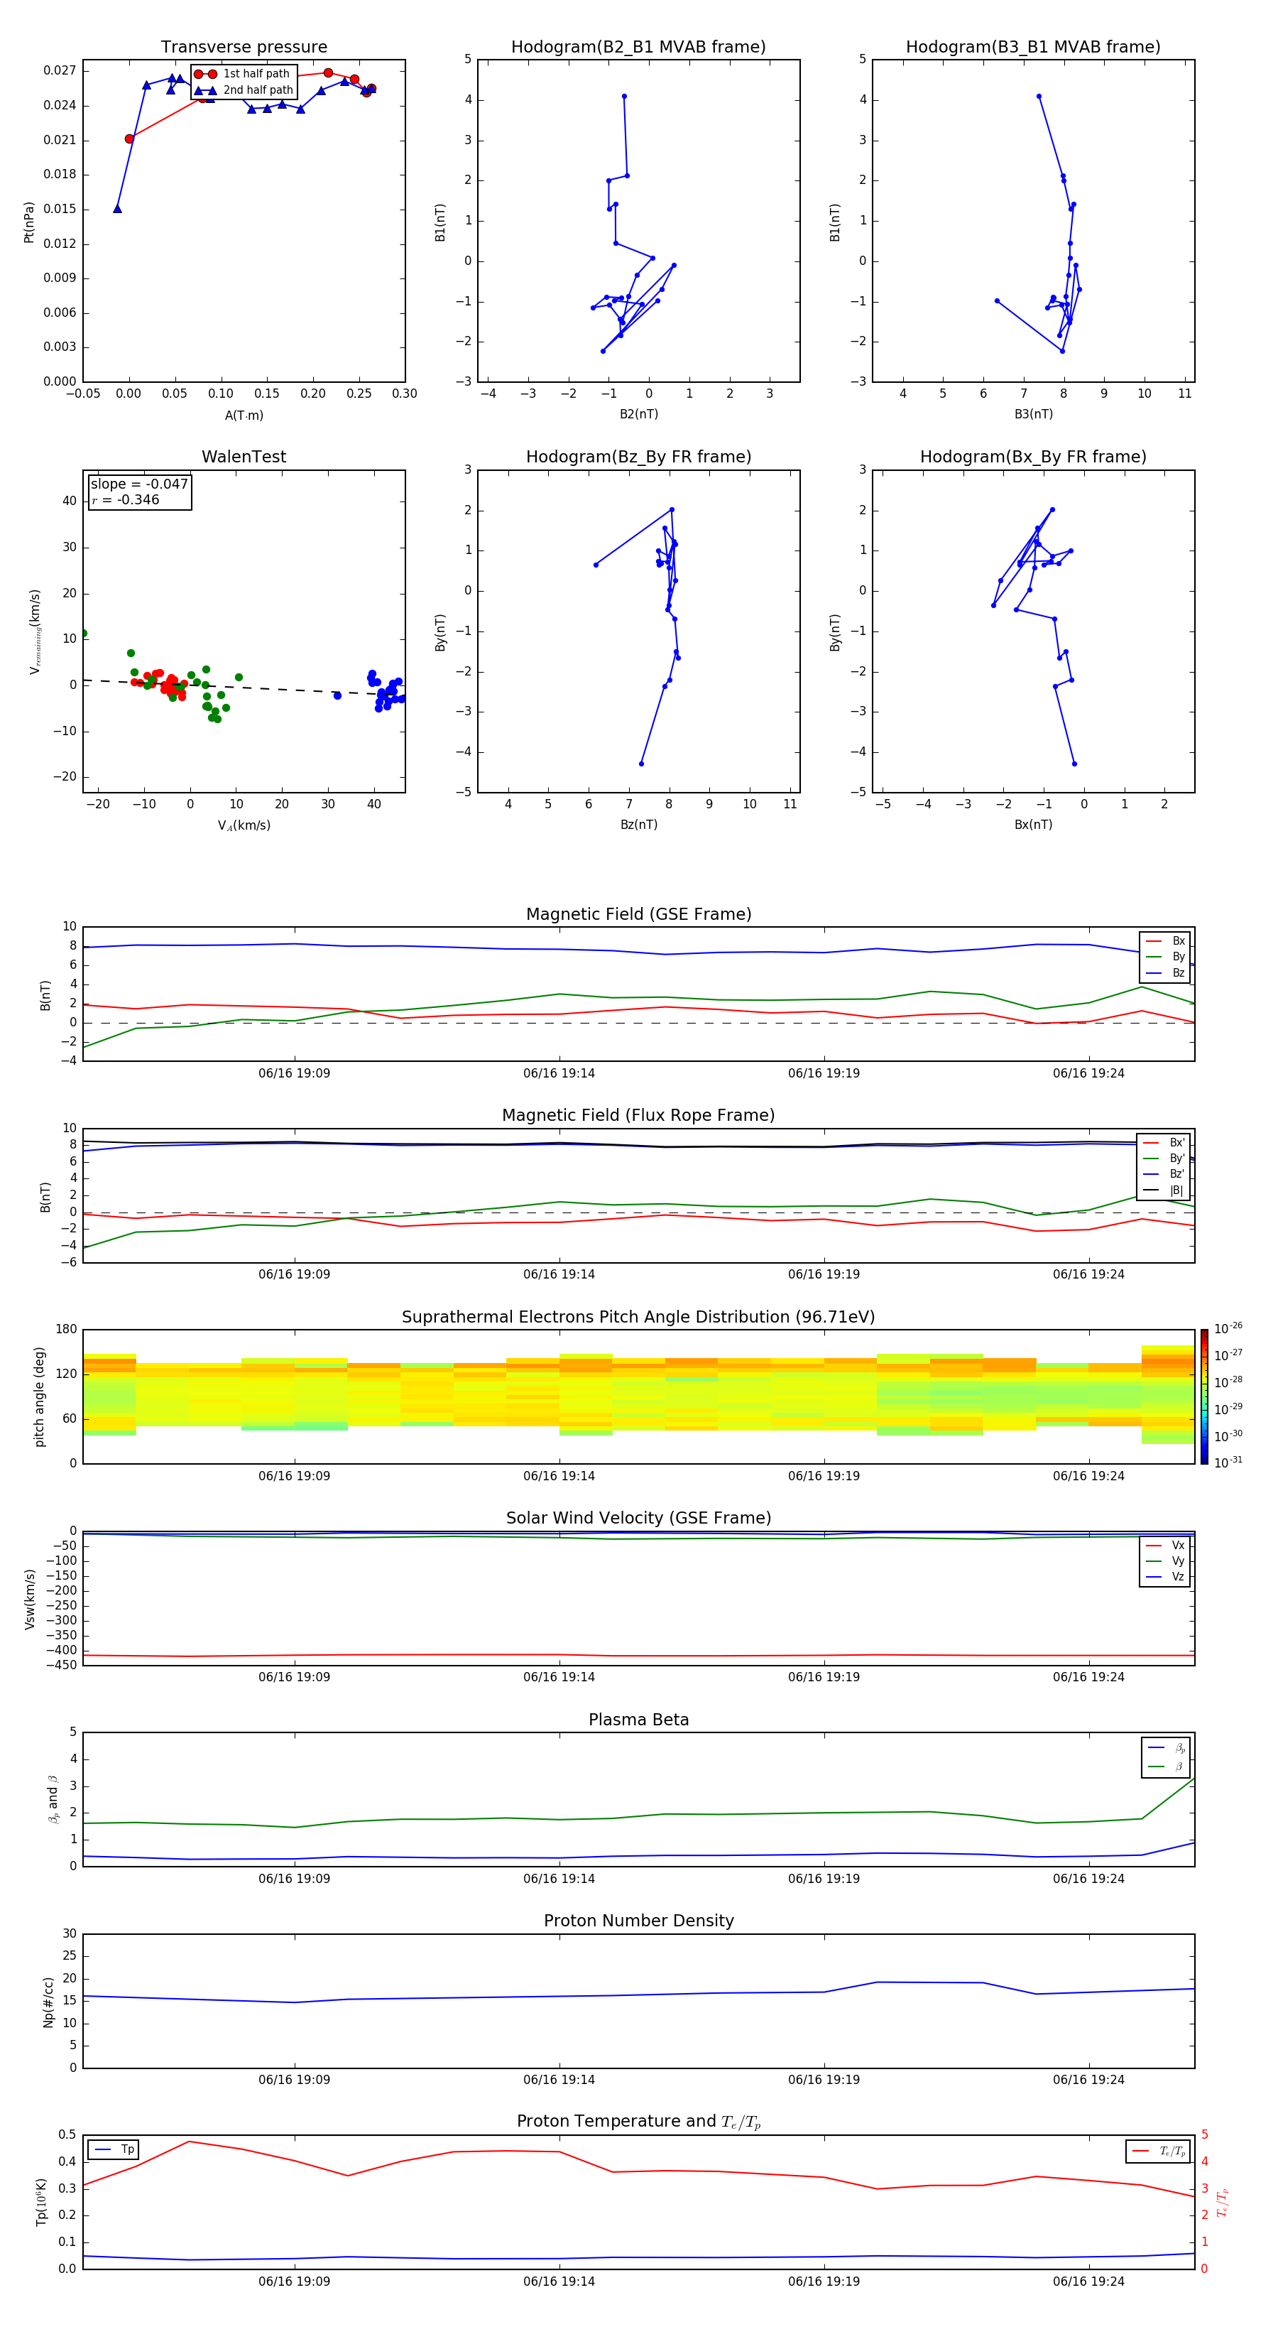Select the "Magnetic Field (GSE Frame)" title
The image size is (1278, 2344).
tap(638, 914)
